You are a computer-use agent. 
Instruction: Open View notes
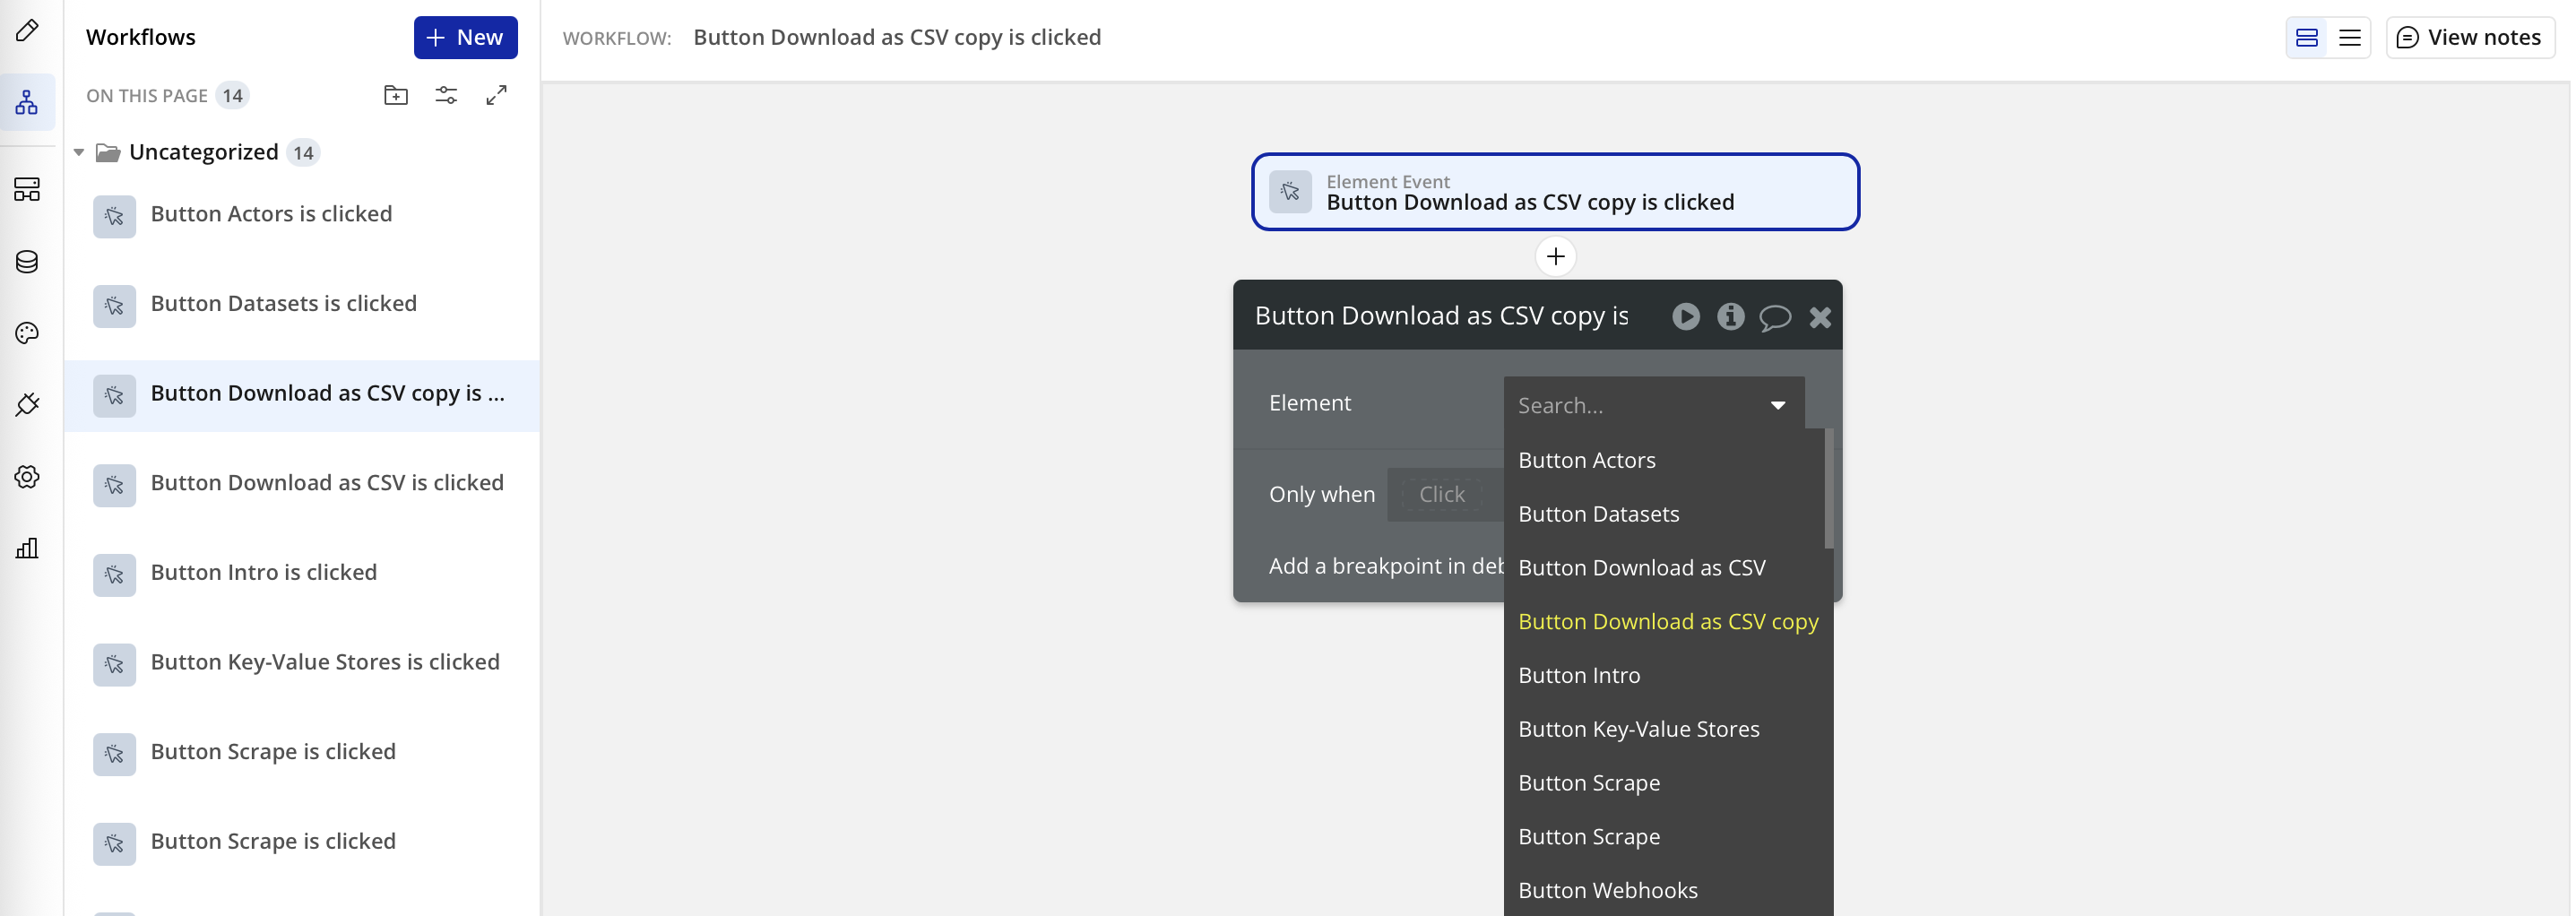tap(2469, 37)
